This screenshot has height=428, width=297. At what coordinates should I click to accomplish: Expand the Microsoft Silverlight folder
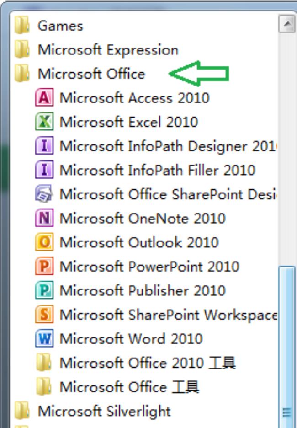tap(104, 411)
